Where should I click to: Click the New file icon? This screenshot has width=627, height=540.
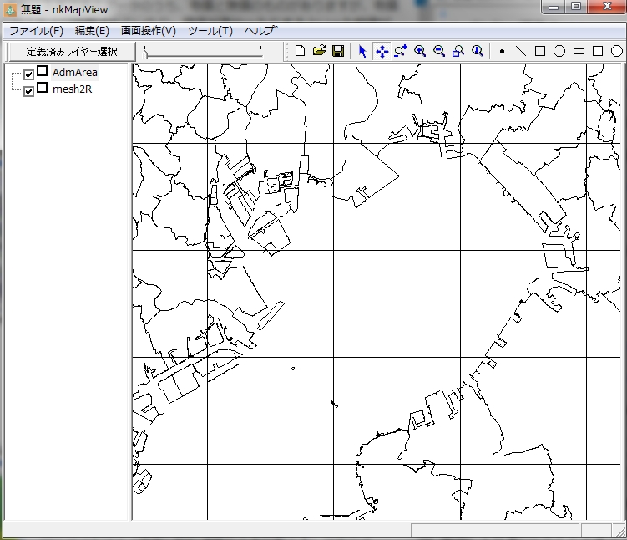(x=301, y=51)
